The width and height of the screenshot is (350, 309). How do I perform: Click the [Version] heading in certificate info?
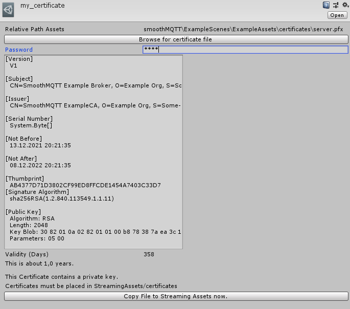(x=19, y=59)
